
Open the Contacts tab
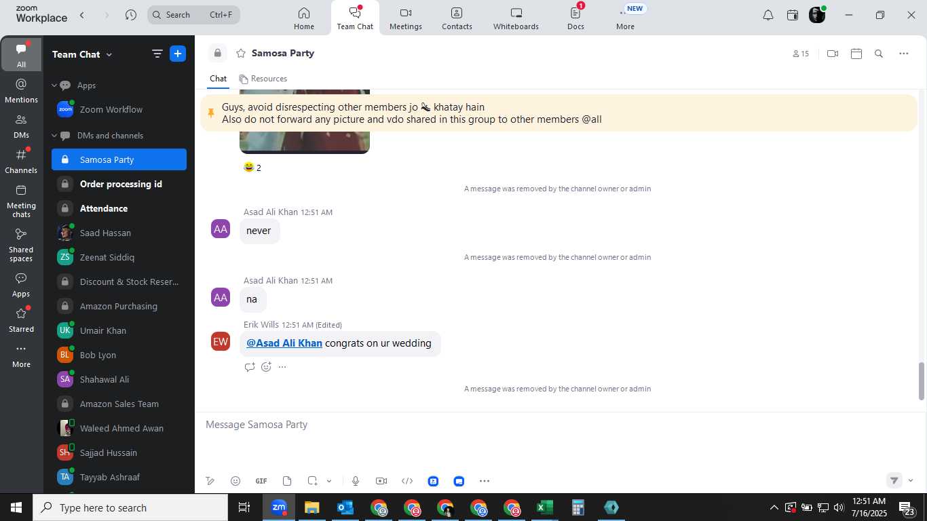(457, 18)
